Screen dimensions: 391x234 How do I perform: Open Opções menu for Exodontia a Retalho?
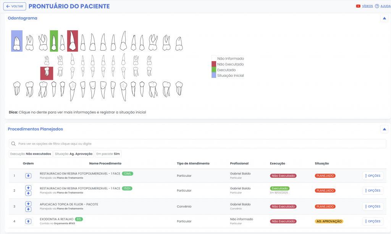pos(373,221)
